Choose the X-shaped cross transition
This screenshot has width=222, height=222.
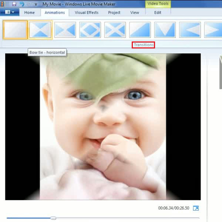[x=115, y=30]
